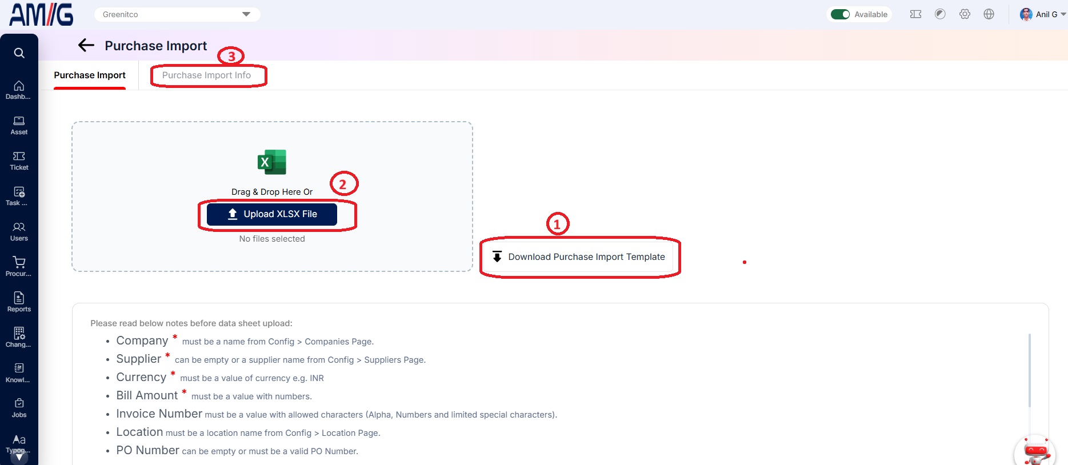This screenshot has height=465, width=1068.
Task: Click the "Currency" field note
Action: (x=220, y=378)
